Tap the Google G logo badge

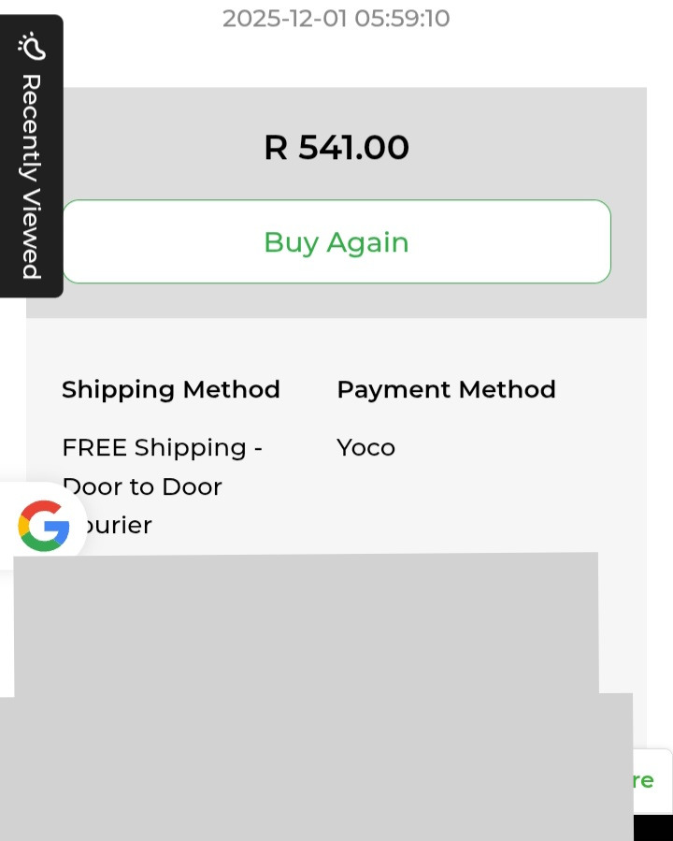44,526
